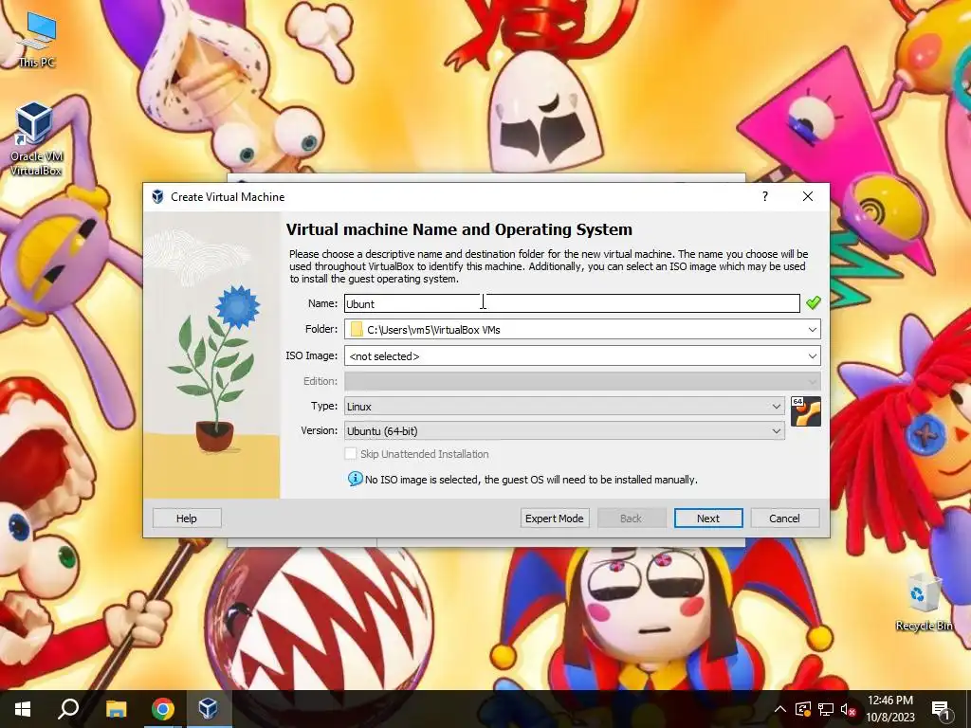This screenshot has height=728, width=971.
Task: Expand the Folder dropdown
Action: click(x=813, y=329)
